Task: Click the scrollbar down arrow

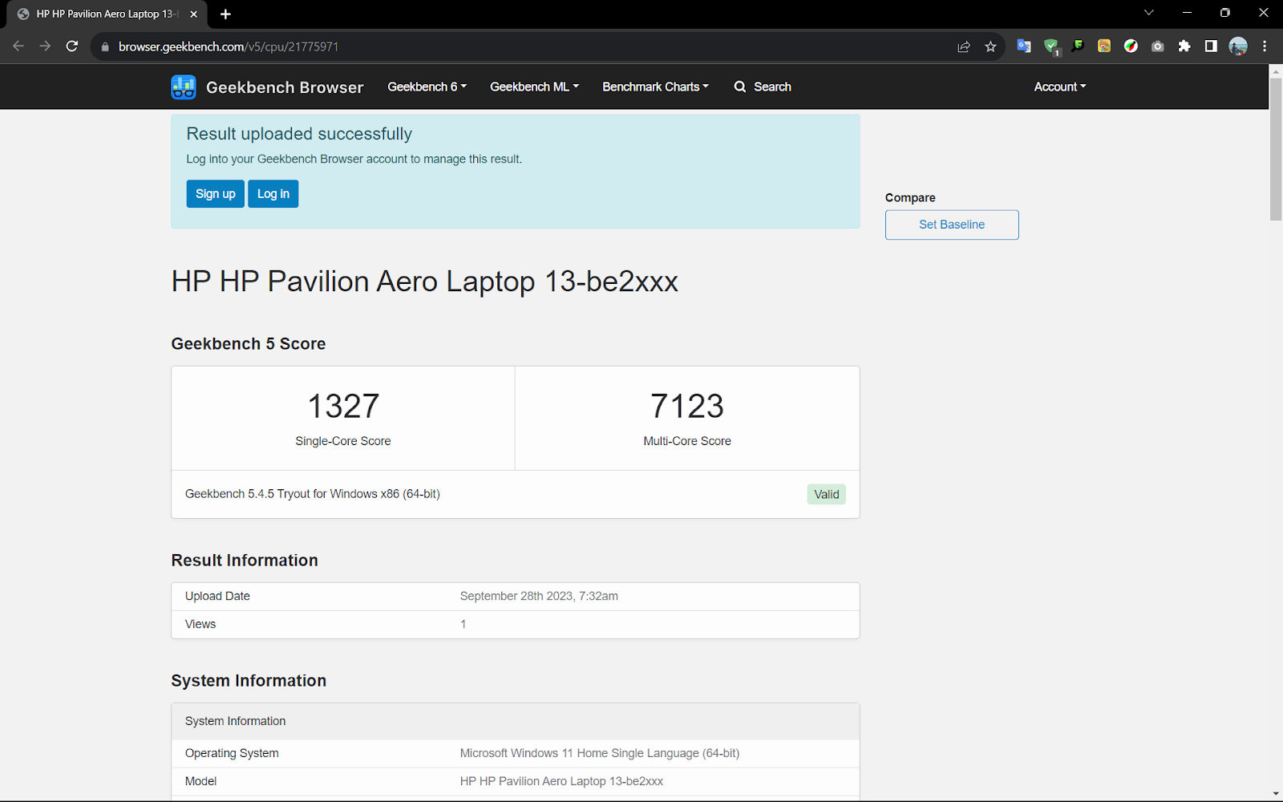Action: [1276, 794]
